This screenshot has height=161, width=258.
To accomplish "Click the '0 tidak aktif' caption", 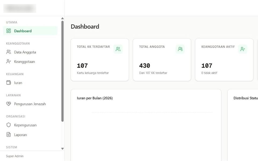I will click(x=209, y=73).
